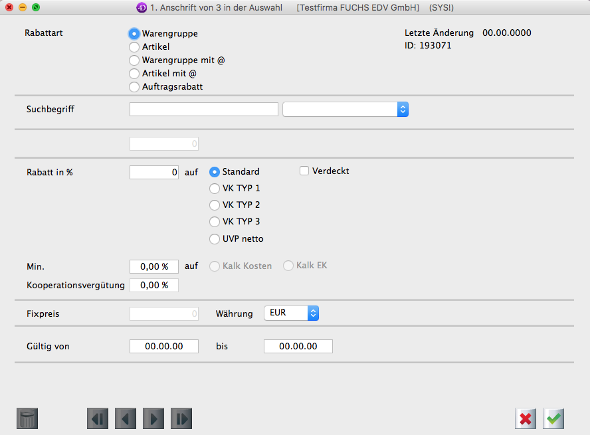Click the Gültig von date field
This screenshot has height=435, width=590.
tap(164, 347)
